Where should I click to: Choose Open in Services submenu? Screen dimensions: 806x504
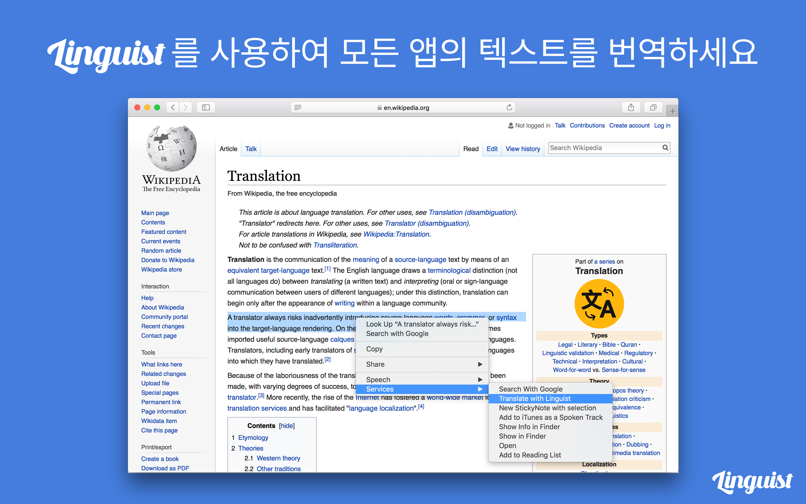[550, 446]
